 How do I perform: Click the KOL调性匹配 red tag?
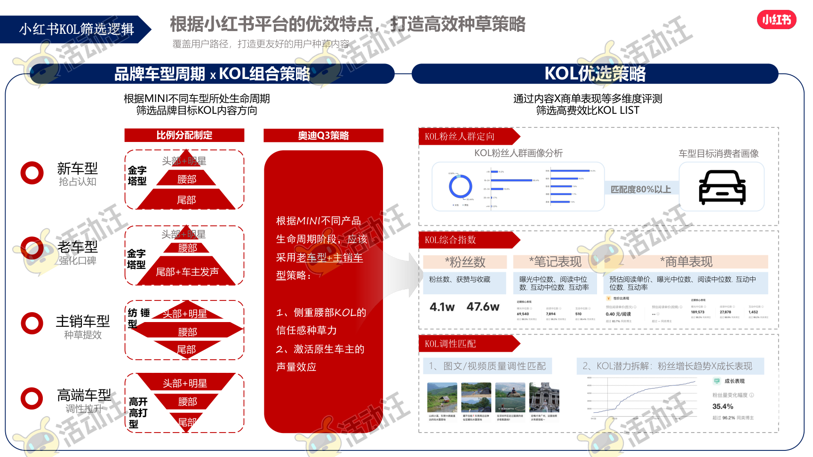(x=469, y=344)
